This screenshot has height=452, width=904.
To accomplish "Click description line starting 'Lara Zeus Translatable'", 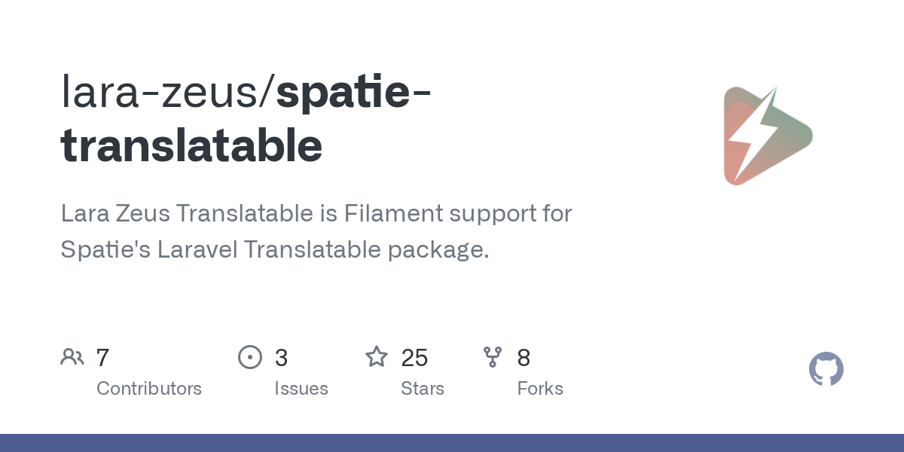I will [316, 213].
